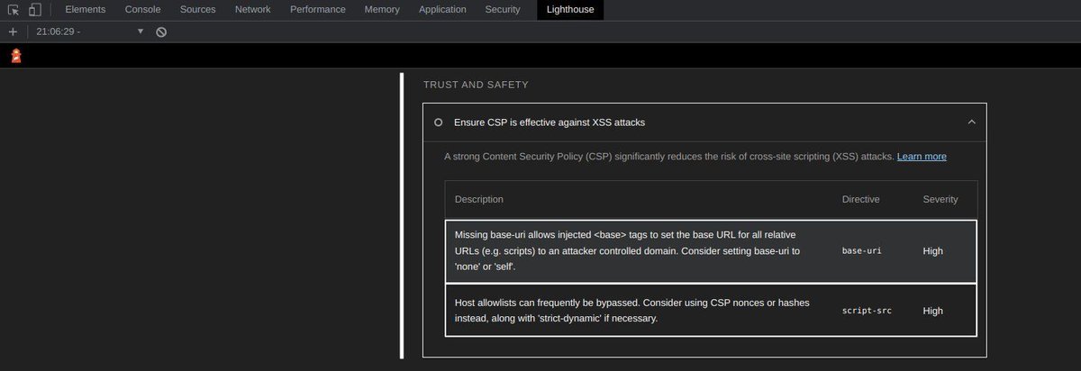Click the Directive column header

tap(861, 199)
